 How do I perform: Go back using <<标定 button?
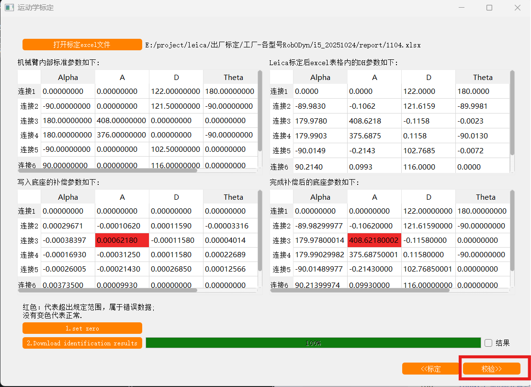(430, 369)
